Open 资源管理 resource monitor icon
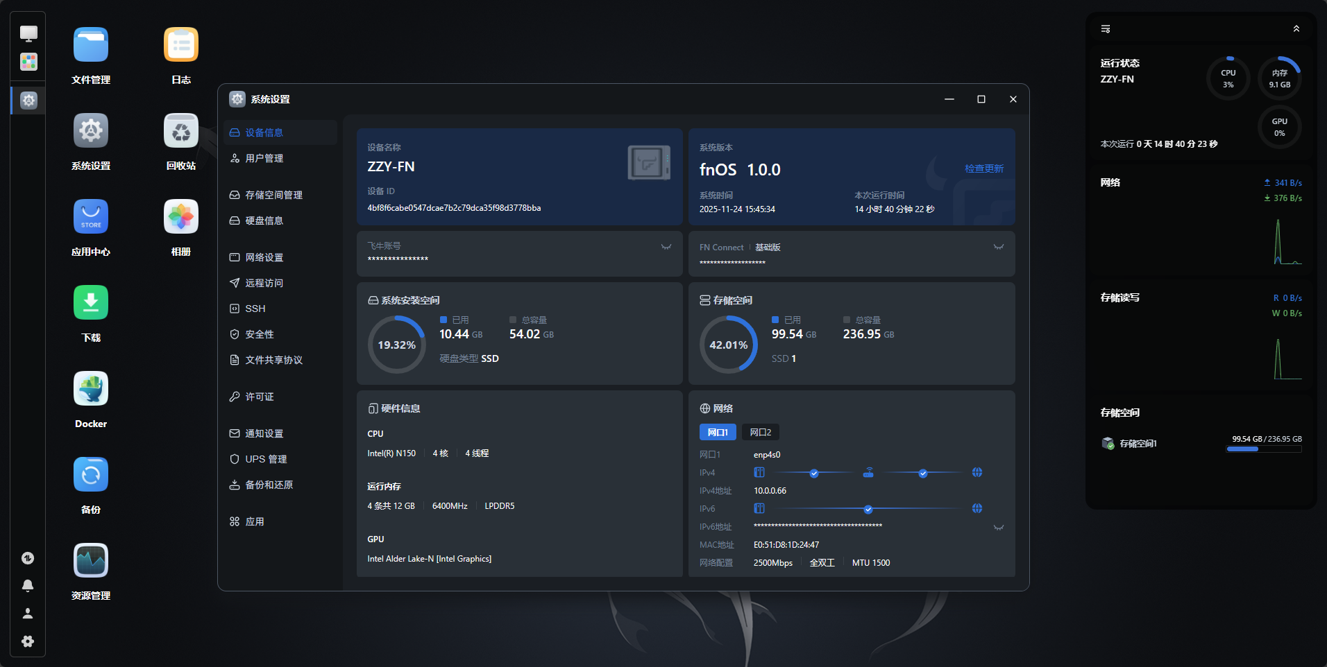1327x667 pixels. point(91,561)
